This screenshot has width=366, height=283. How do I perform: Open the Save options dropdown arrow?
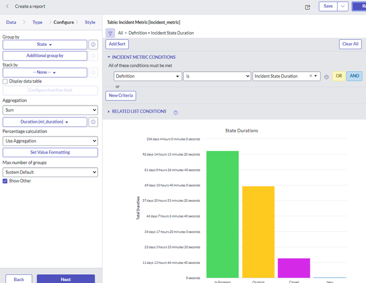point(343,7)
